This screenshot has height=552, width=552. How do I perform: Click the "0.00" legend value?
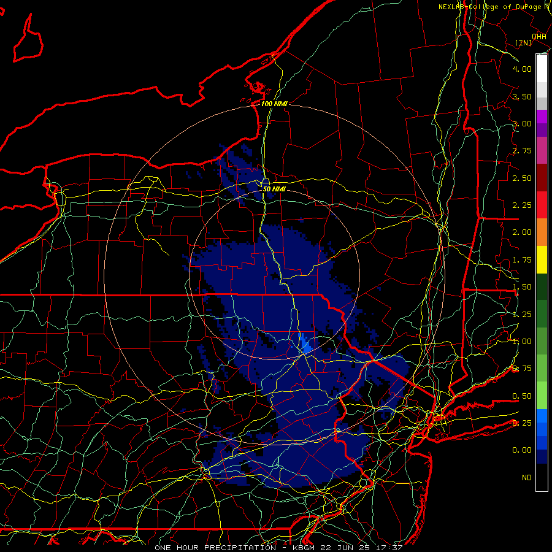pyautogui.click(x=522, y=450)
